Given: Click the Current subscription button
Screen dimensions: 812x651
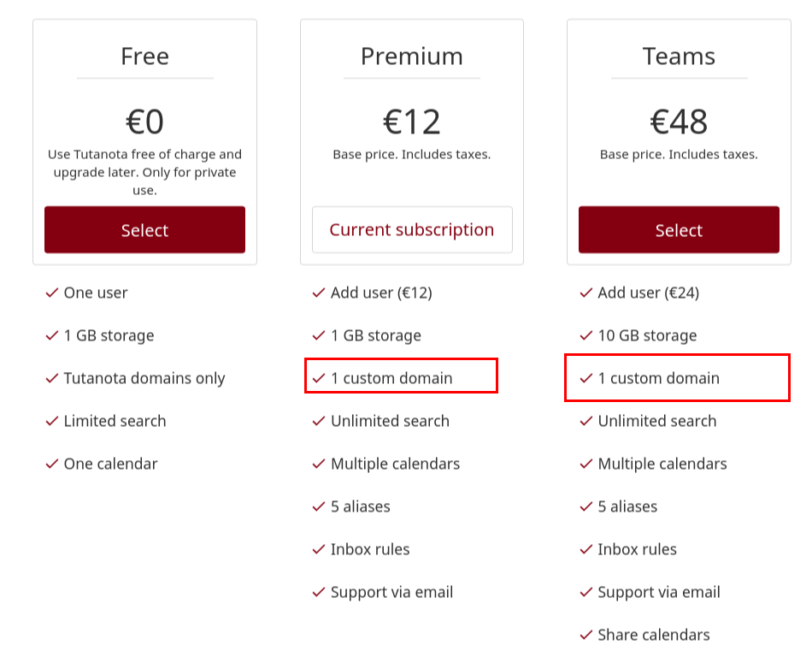Looking at the screenshot, I should coord(412,229).
